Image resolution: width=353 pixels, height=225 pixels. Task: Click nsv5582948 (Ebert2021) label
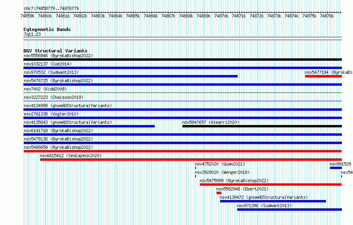coord(242,189)
